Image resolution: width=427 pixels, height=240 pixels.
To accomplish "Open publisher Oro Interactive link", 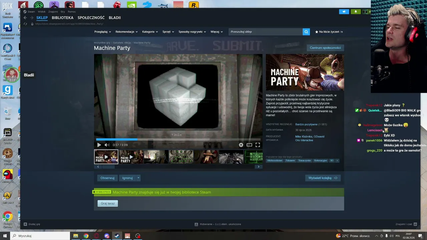I will point(304,140).
